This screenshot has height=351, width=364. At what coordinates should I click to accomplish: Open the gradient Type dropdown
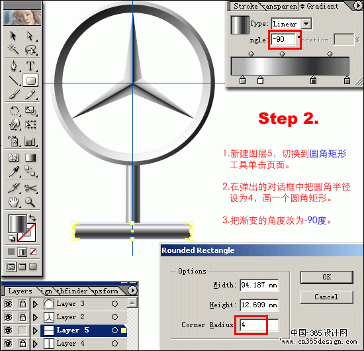coord(306,24)
